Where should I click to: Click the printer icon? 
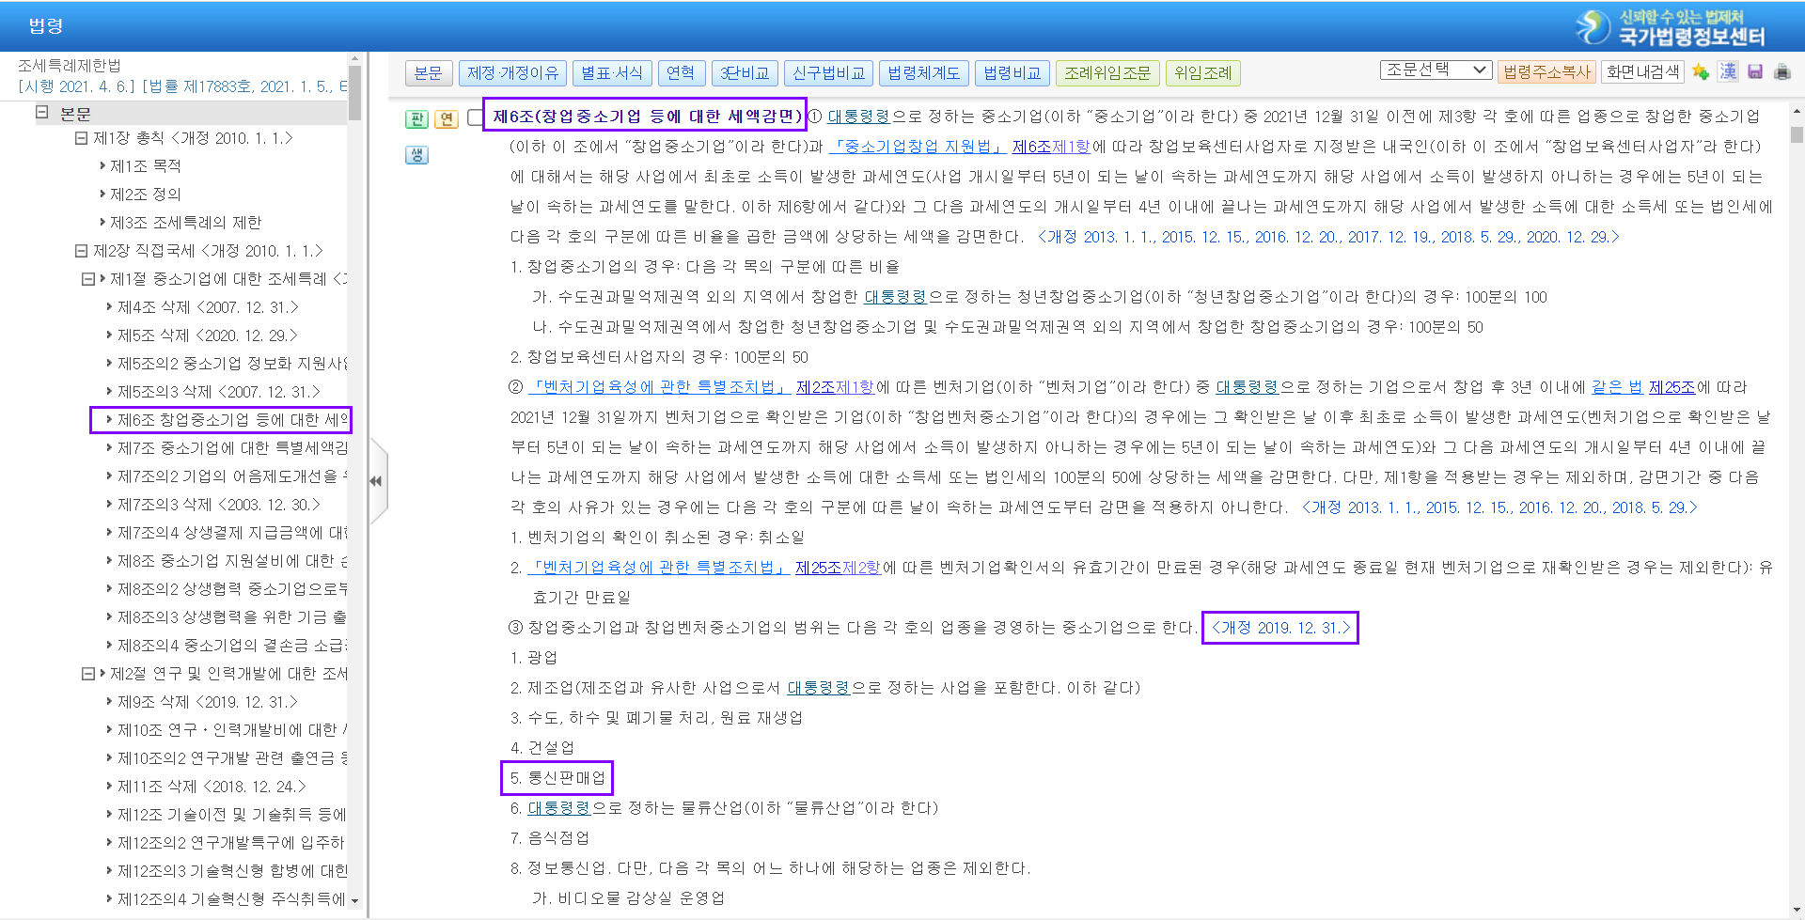1781,72
